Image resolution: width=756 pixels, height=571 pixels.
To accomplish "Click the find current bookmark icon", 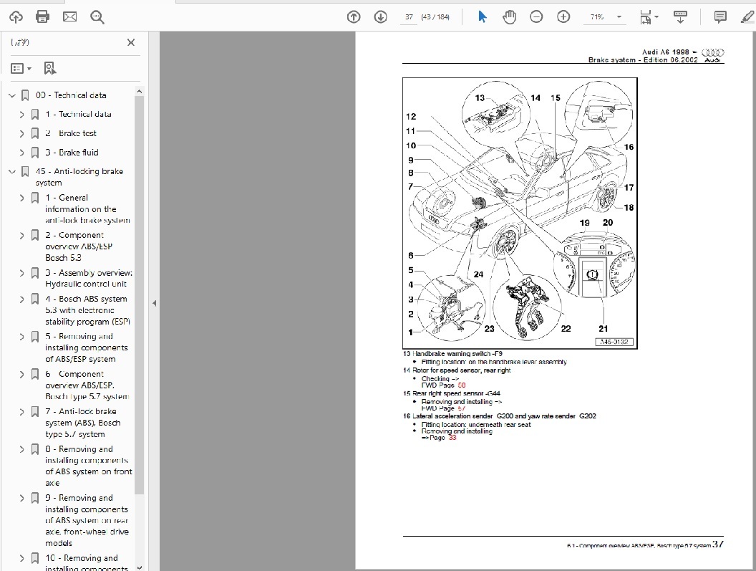I will pyautogui.click(x=49, y=68).
